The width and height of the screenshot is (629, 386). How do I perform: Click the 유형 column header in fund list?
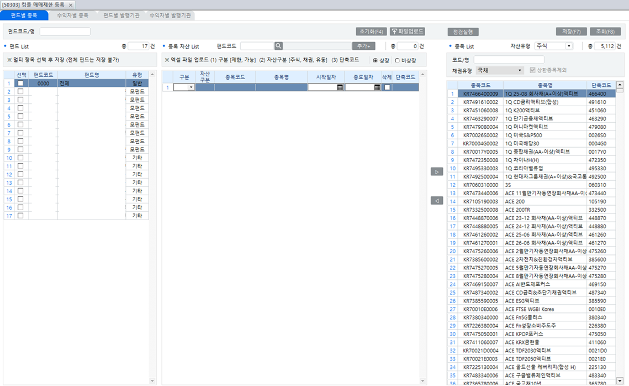click(x=137, y=75)
